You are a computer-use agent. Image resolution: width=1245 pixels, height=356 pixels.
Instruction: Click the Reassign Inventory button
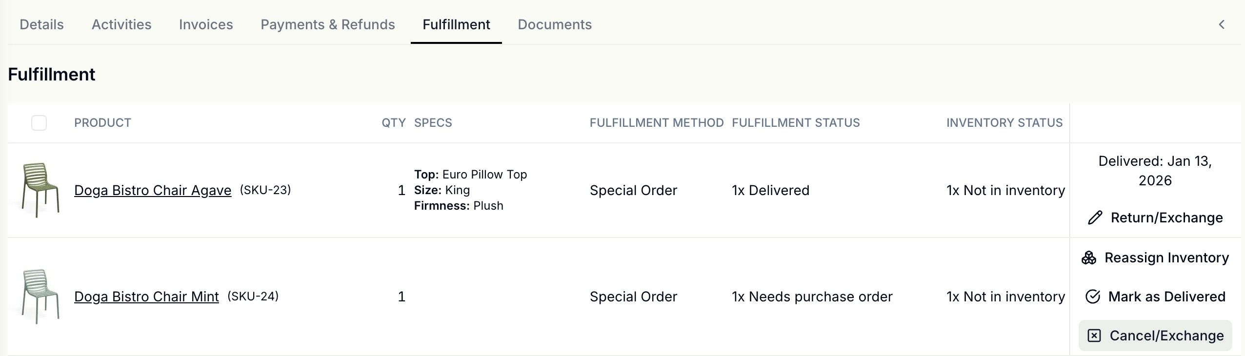(1155, 257)
